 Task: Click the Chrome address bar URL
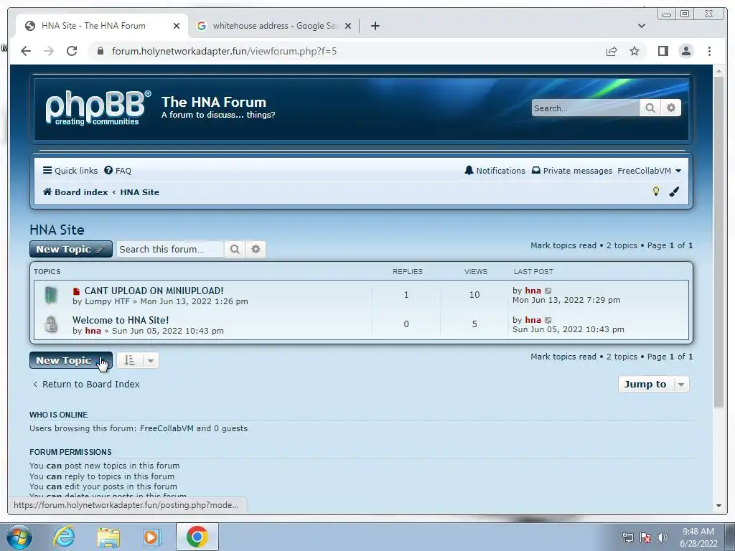(x=224, y=51)
